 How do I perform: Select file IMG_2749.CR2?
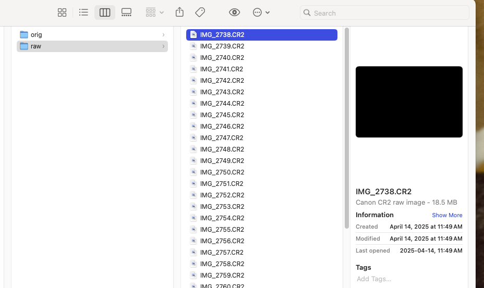[x=261, y=160]
